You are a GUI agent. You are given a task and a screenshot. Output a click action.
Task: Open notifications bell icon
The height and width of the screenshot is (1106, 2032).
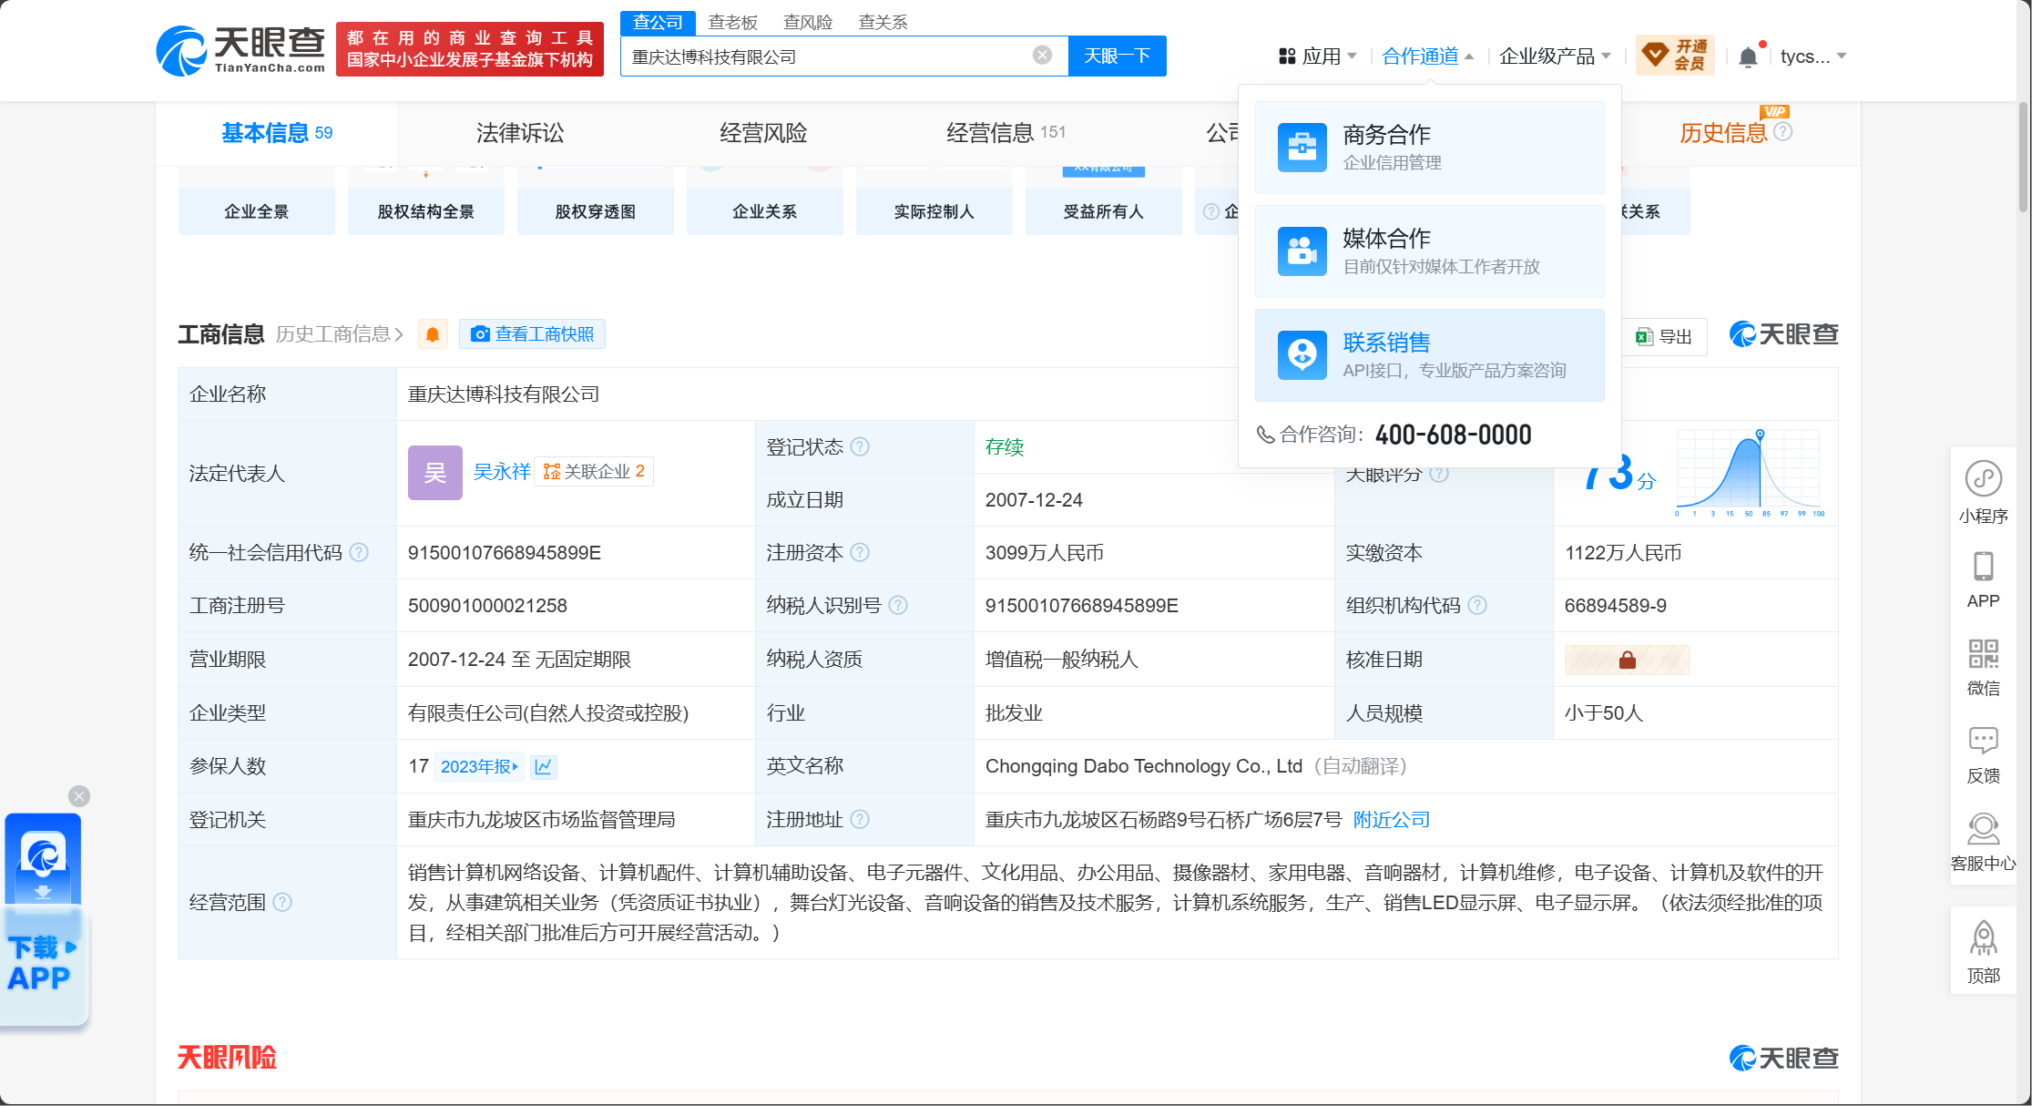click(1748, 56)
